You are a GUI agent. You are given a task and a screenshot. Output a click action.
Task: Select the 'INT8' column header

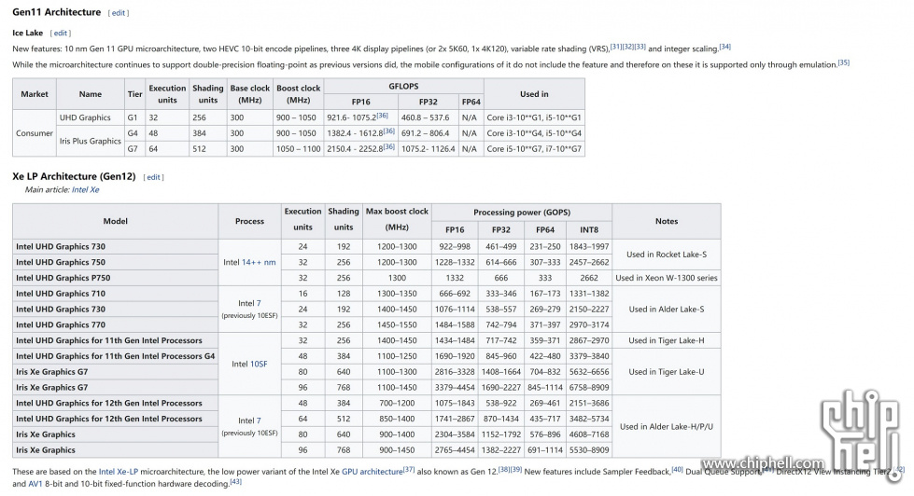point(589,230)
